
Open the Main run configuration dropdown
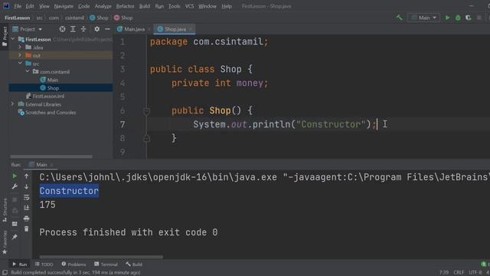(x=423, y=18)
